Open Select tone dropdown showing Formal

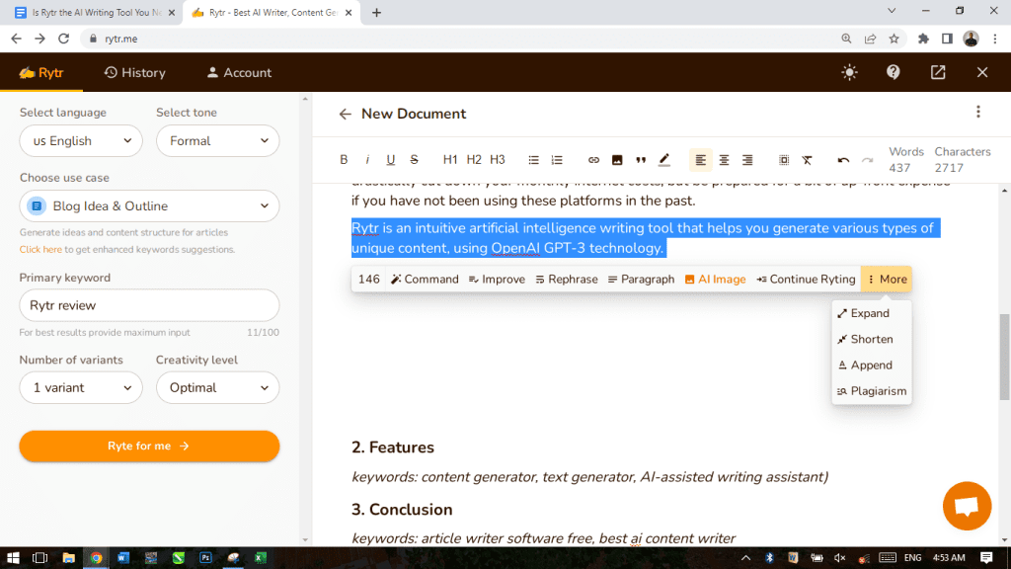tap(217, 140)
